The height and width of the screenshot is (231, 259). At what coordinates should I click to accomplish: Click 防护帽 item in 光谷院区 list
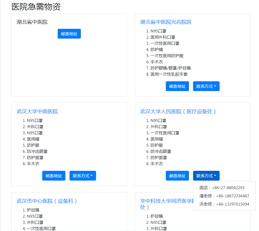tap(157, 49)
